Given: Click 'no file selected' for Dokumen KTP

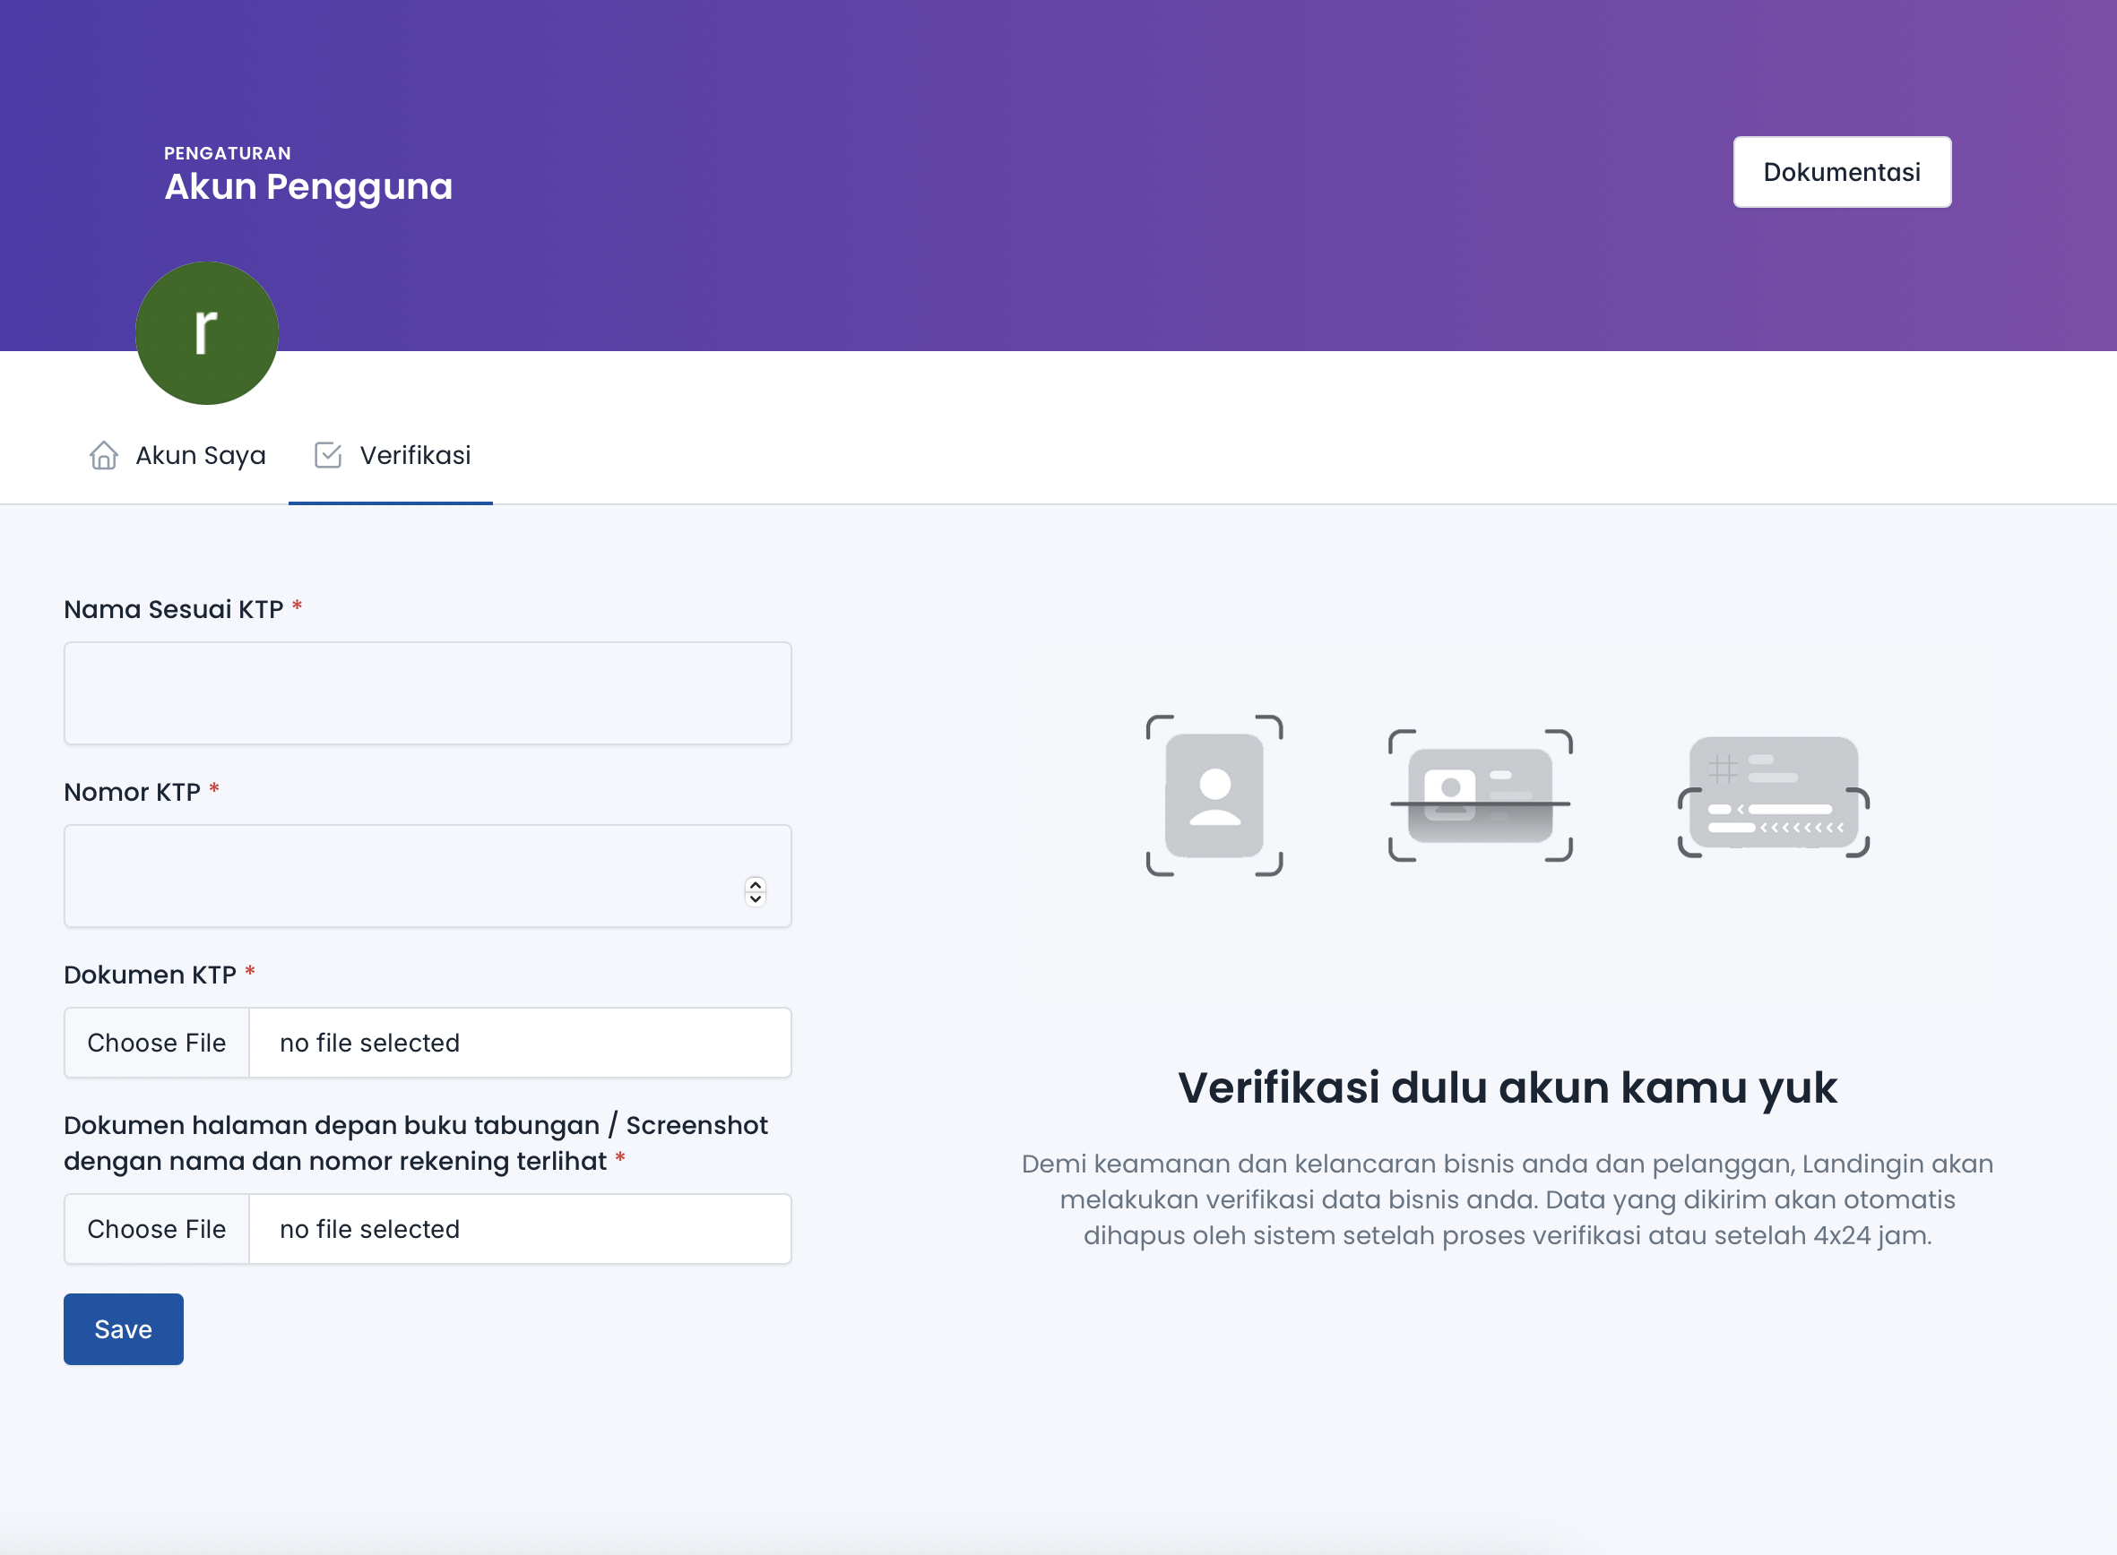Looking at the screenshot, I should tap(370, 1043).
